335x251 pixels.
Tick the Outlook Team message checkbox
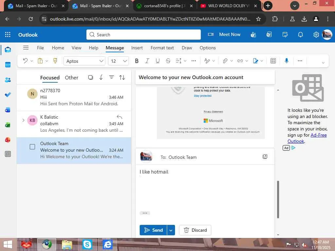[x=32, y=147]
